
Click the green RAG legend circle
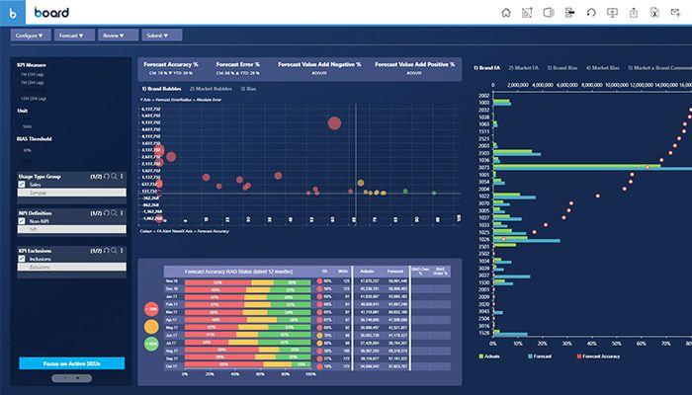(x=151, y=344)
